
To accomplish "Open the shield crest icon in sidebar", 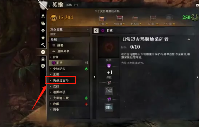I will pyautogui.click(x=43, y=66).
